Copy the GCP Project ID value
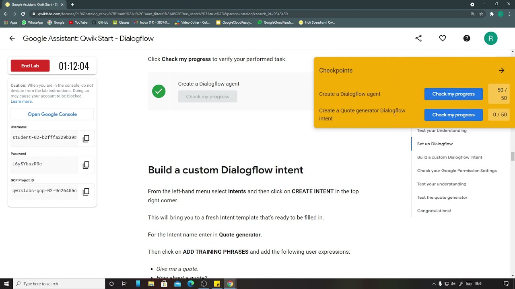The image size is (515, 289). click(86, 192)
